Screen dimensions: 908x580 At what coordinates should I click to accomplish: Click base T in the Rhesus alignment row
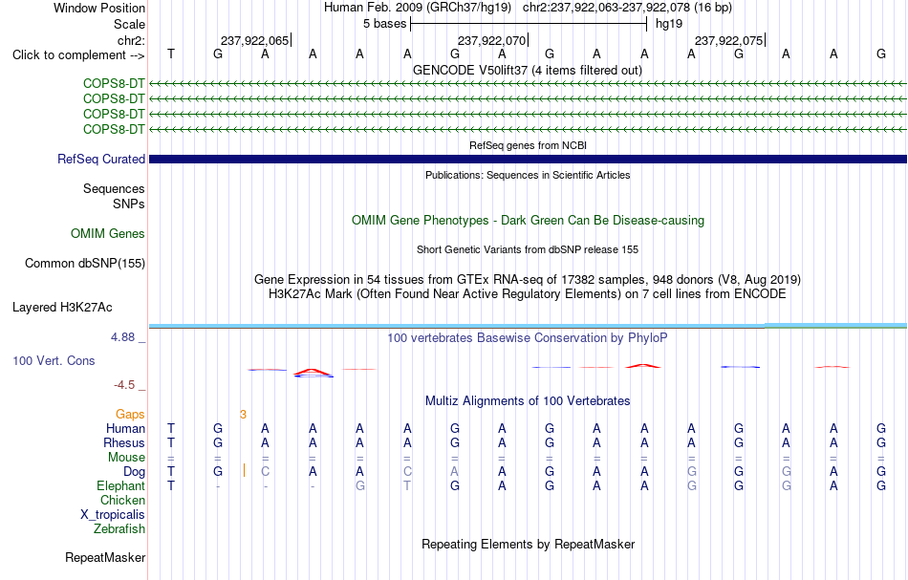[x=171, y=442]
